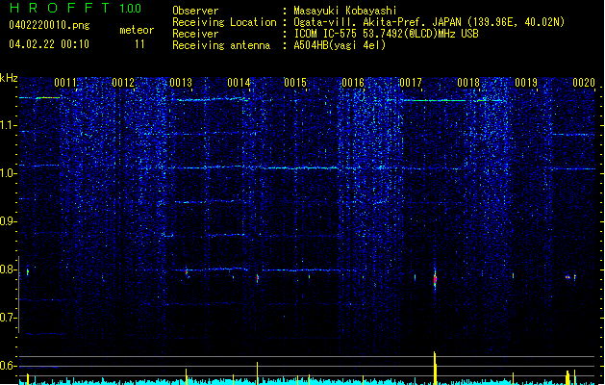This screenshot has width=605, height=385.
Task: Click observer name Masayuki Kobayashi
Action: pos(345,11)
